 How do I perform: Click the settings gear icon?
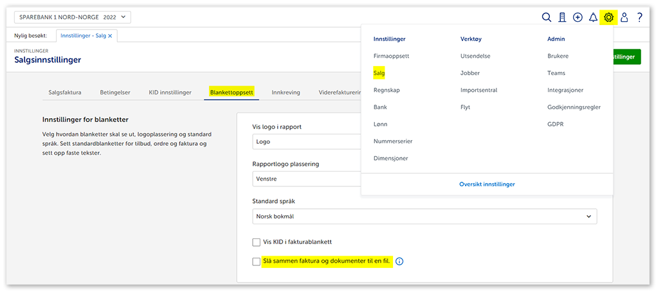click(x=608, y=17)
